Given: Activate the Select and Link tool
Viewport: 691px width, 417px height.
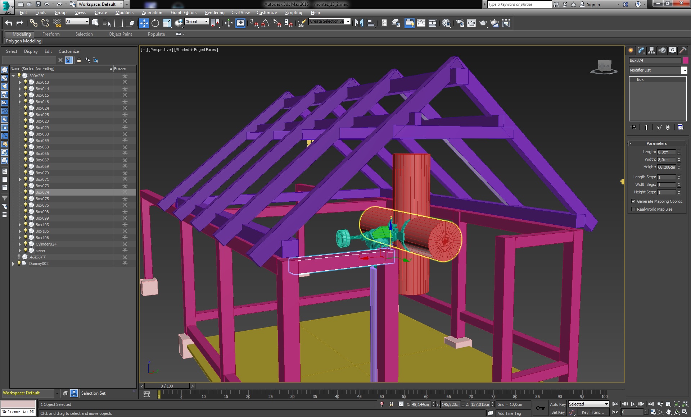Looking at the screenshot, I should point(33,23).
